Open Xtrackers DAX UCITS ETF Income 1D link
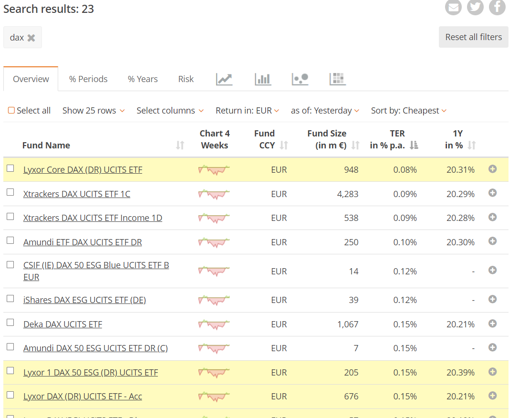Image resolution: width=519 pixels, height=418 pixels. 93,218
